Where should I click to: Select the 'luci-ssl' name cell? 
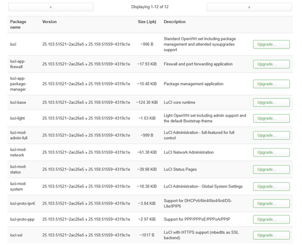[x=16, y=235]
